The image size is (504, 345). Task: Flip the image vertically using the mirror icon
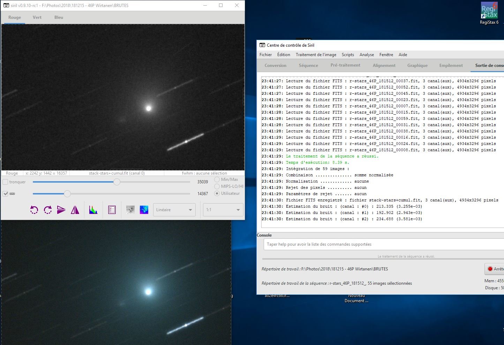(x=61, y=210)
